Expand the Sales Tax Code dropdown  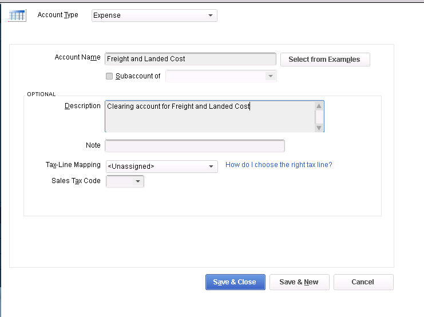coord(125,181)
